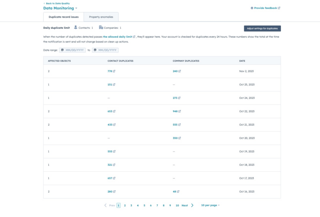Click the Contact Duplicates column header

[x=120, y=61]
